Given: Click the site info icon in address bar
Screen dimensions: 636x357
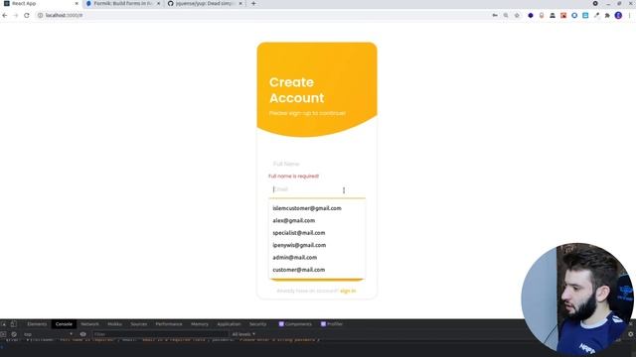Looking at the screenshot, I should (40, 16).
